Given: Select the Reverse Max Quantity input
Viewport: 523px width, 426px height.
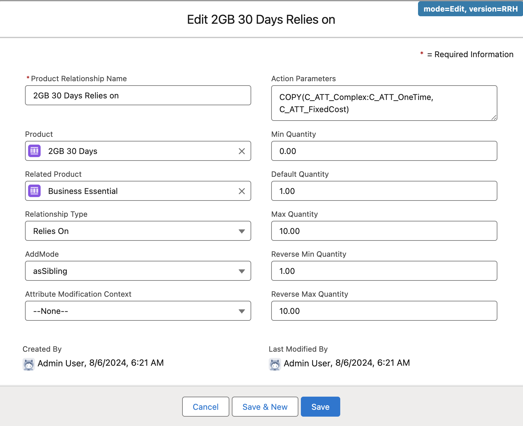Looking at the screenshot, I should tap(384, 311).
